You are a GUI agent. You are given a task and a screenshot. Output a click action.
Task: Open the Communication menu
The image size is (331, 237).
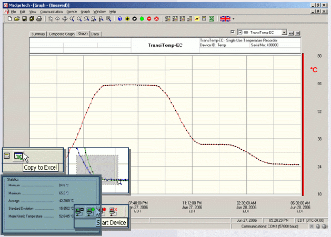coord(51,12)
